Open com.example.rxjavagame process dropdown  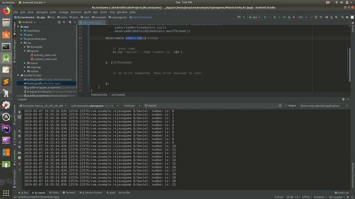pyautogui.click(x=94, y=106)
